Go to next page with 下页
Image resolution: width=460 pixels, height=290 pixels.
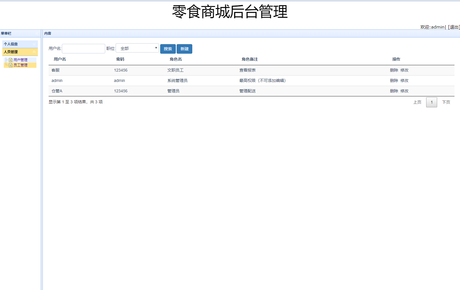[x=446, y=102]
